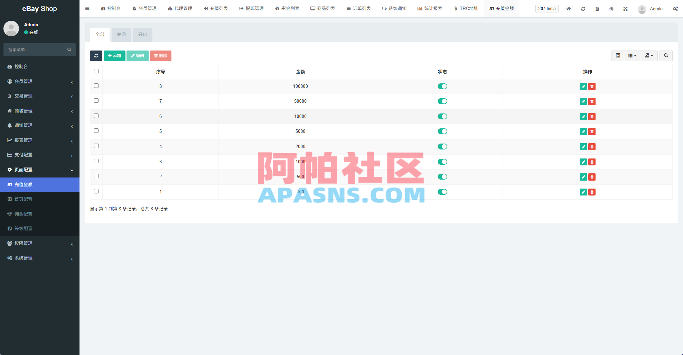Toggle status switch for amount 1000
The image size is (683, 355).
click(442, 162)
